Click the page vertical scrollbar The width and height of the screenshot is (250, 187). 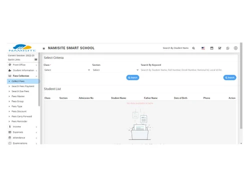(241, 86)
